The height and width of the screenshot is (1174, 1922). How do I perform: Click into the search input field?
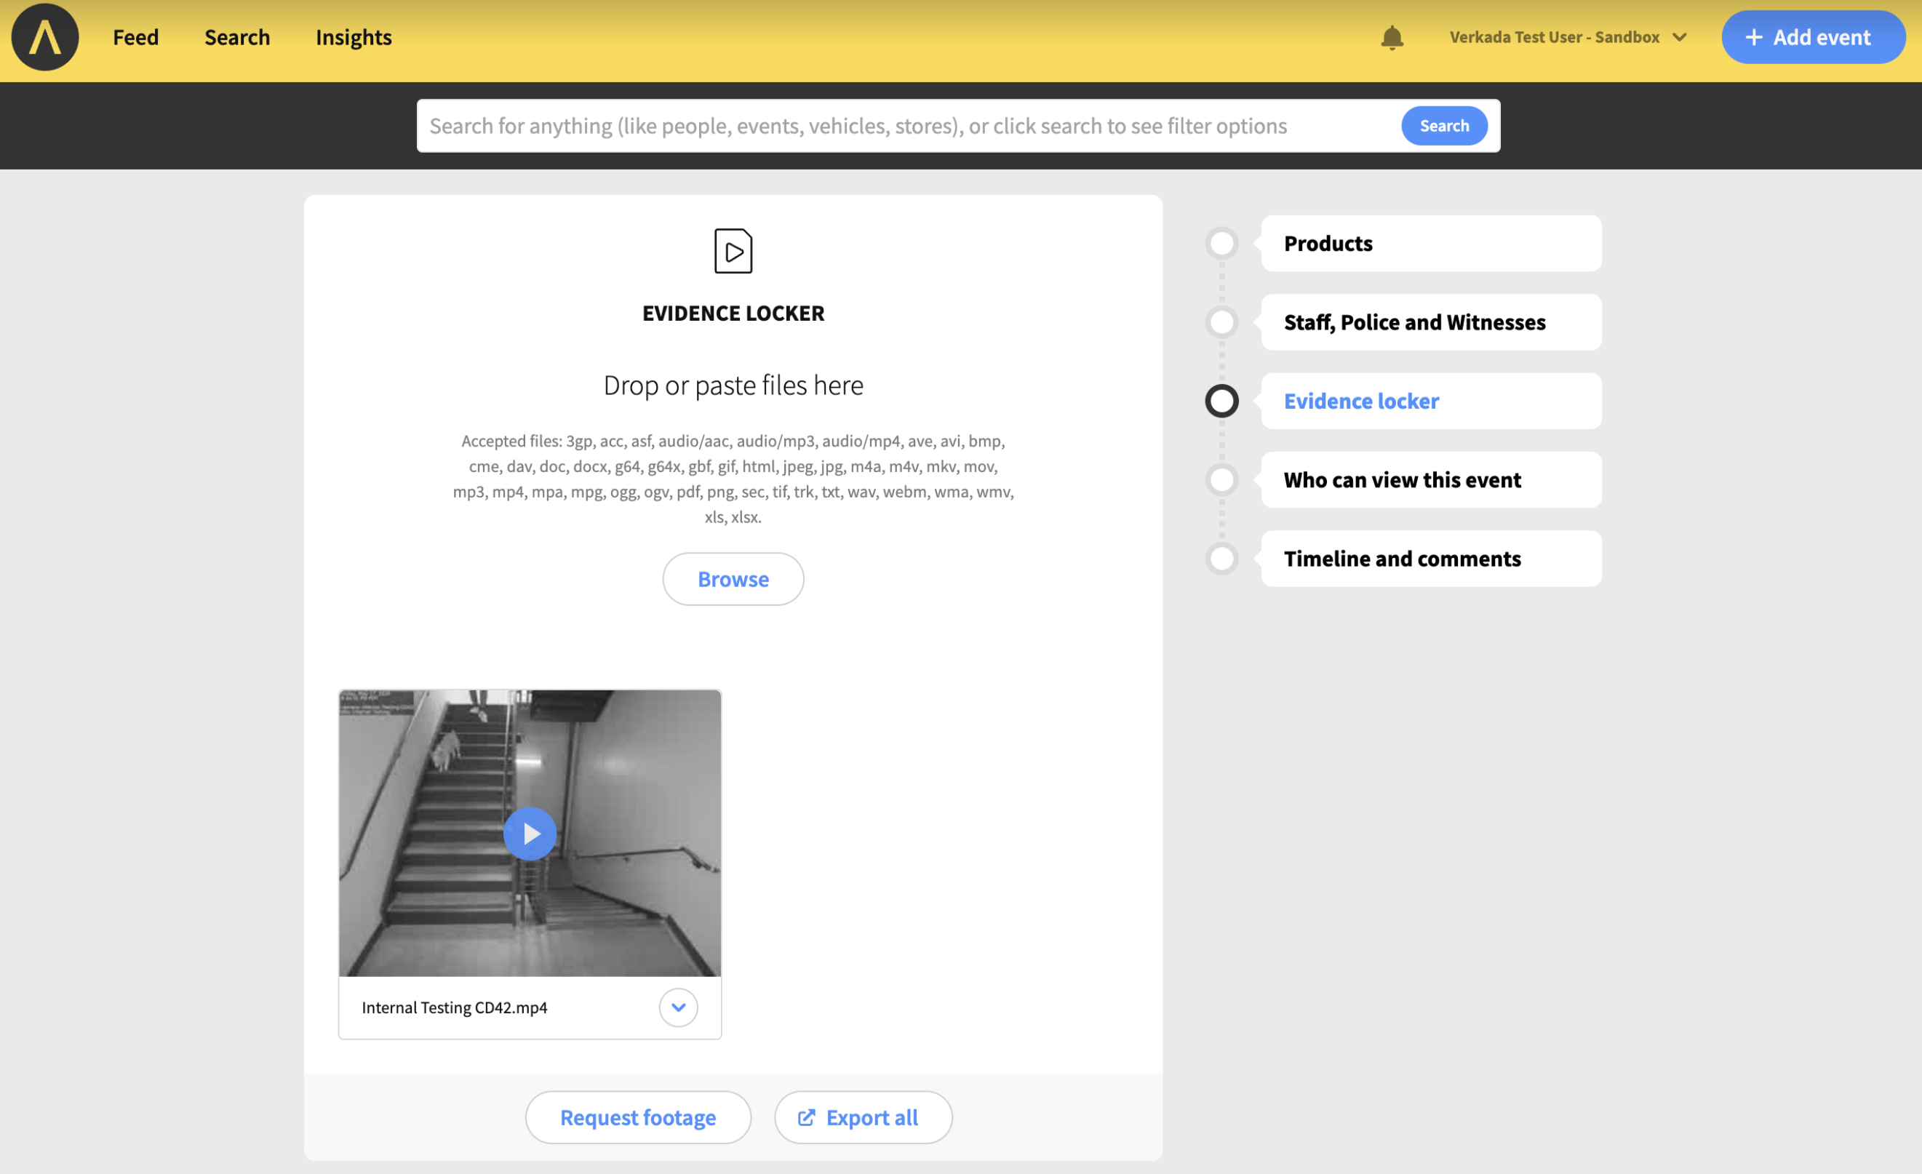[x=905, y=126]
